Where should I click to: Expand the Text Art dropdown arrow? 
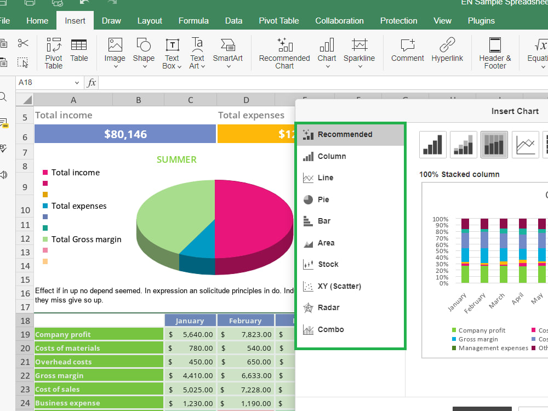coord(203,66)
